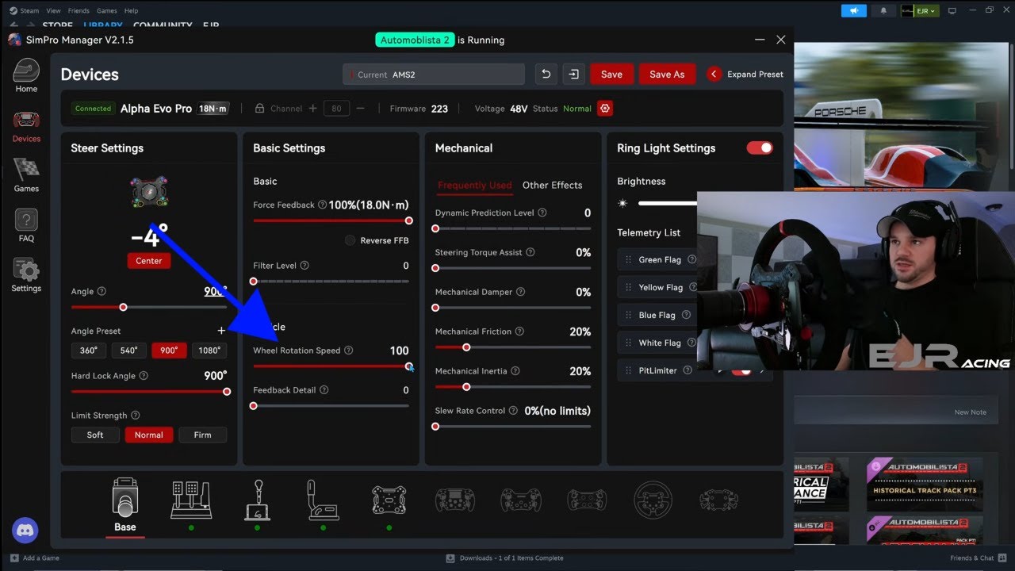Open Games menu in Steam
Image resolution: width=1015 pixels, height=571 pixels.
point(107,11)
